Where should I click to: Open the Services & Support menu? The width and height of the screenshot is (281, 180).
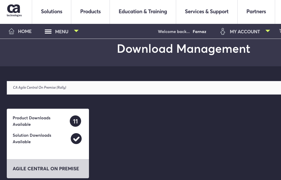tap(207, 12)
